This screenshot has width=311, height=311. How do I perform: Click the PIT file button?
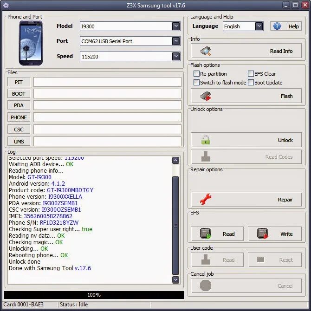[x=19, y=82]
